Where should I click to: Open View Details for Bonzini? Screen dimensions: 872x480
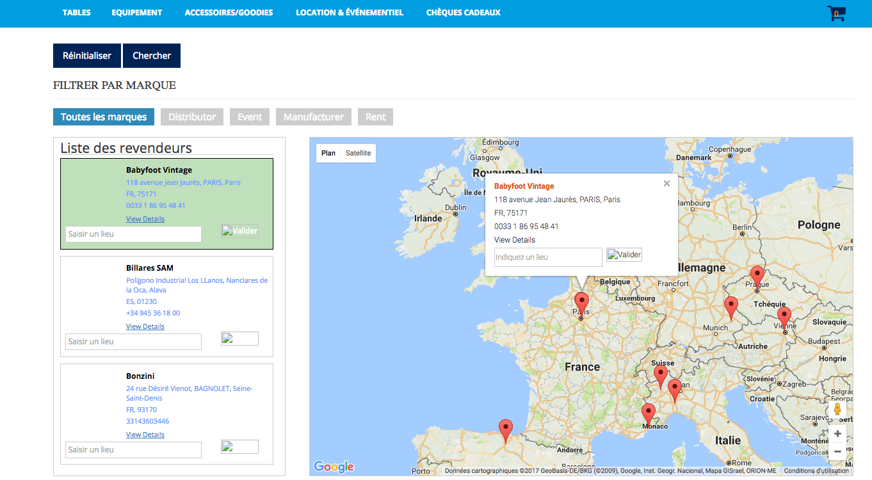point(145,435)
